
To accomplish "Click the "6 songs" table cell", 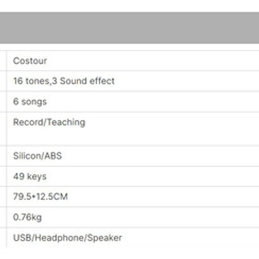I will click(30, 102).
